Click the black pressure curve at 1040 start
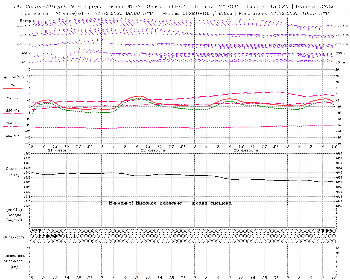Image resolution: width=350 pixels, height=280 pixels. click(x=33, y=173)
